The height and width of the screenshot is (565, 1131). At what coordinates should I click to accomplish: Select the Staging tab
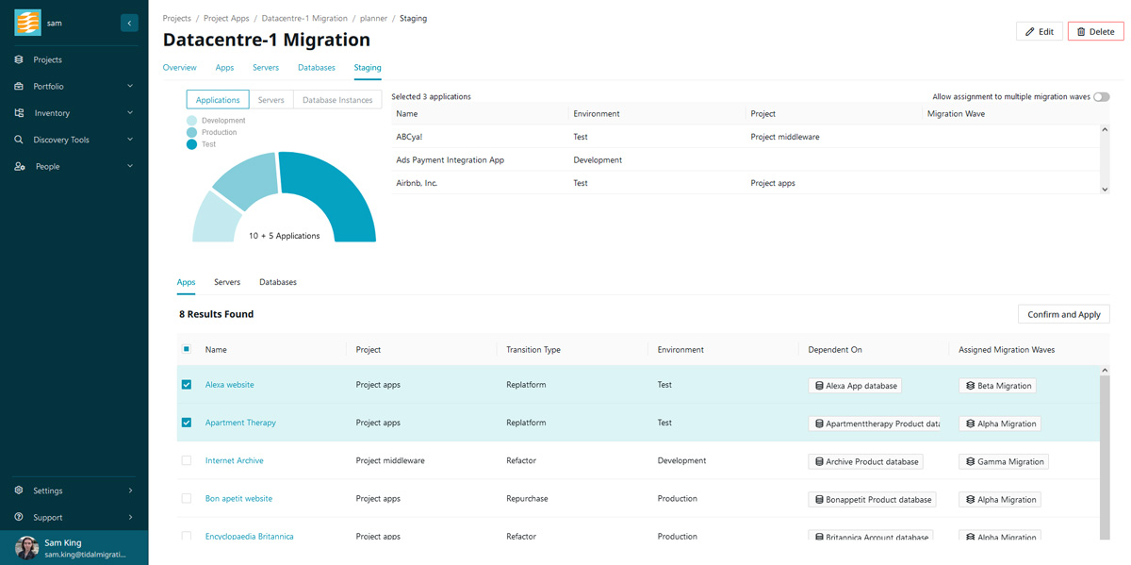pos(368,68)
